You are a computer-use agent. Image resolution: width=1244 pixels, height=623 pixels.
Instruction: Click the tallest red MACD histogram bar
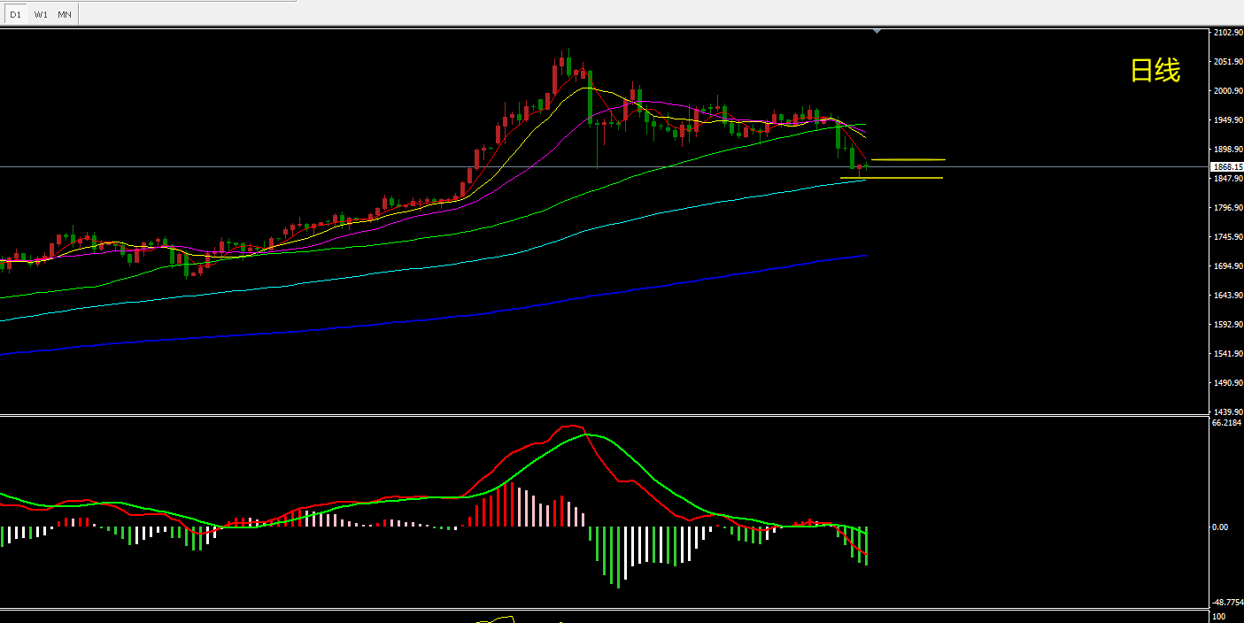513,504
